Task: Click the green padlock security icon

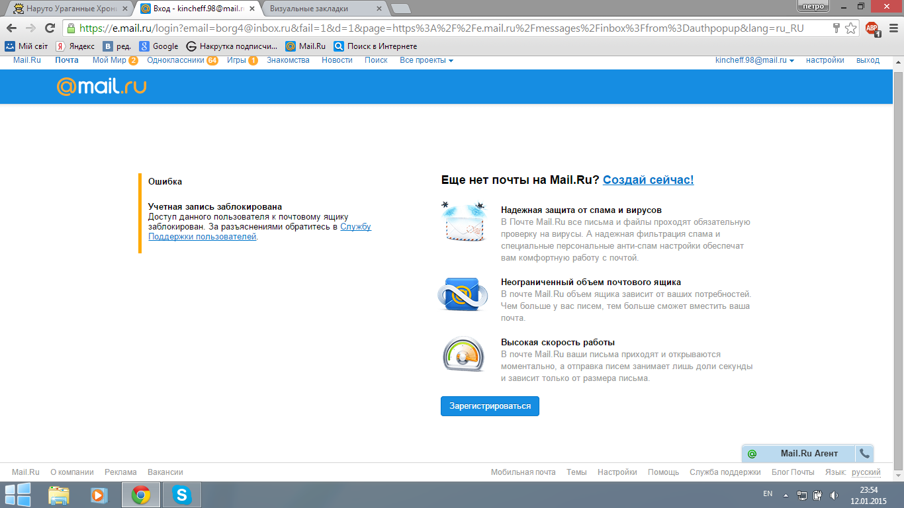Action: pyautogui.click(x=71, y=28)
